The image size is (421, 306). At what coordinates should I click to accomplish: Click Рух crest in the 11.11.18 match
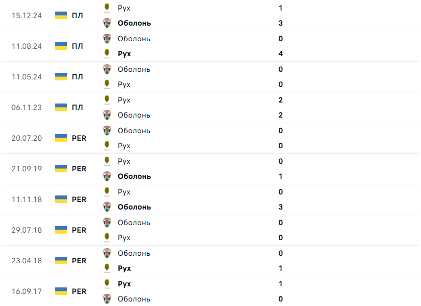click(x=107, y=192)
